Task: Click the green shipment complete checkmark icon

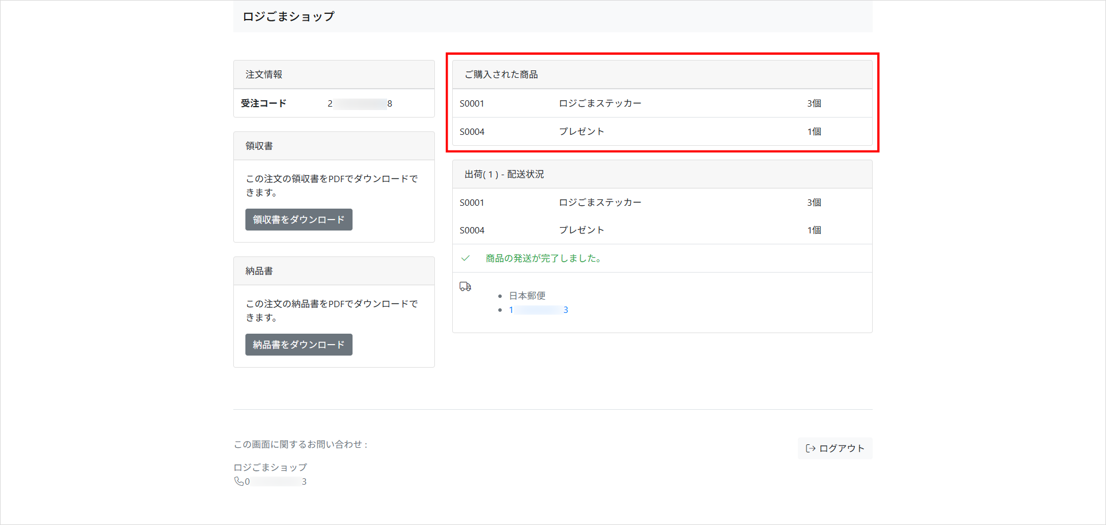Action: pyautogui.click(x=465, y=258)
